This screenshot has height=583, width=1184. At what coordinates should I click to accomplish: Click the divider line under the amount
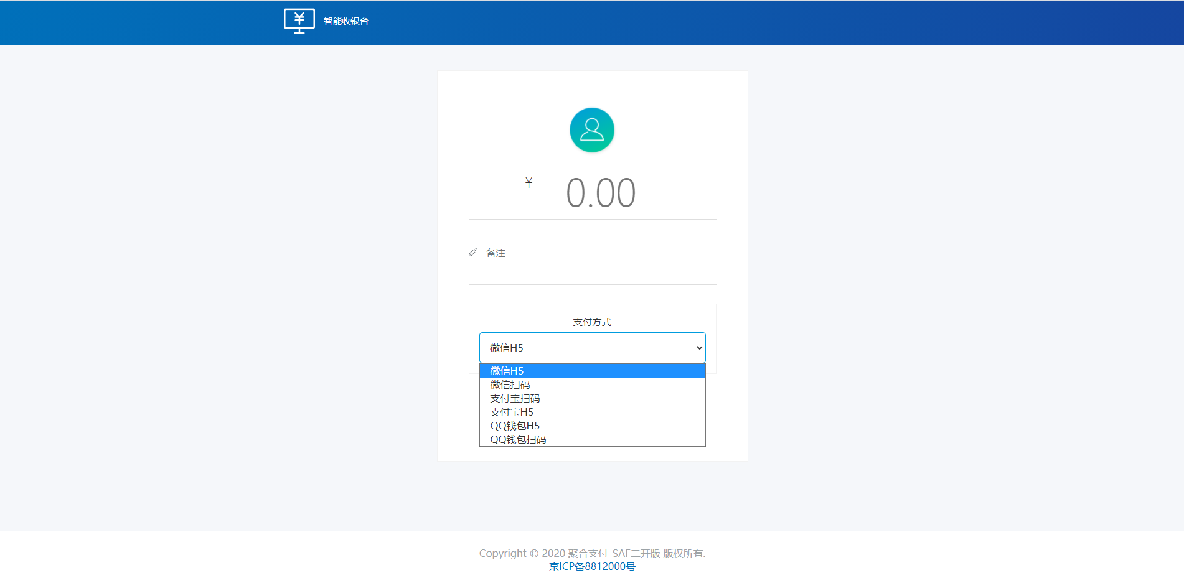point(592,219)
